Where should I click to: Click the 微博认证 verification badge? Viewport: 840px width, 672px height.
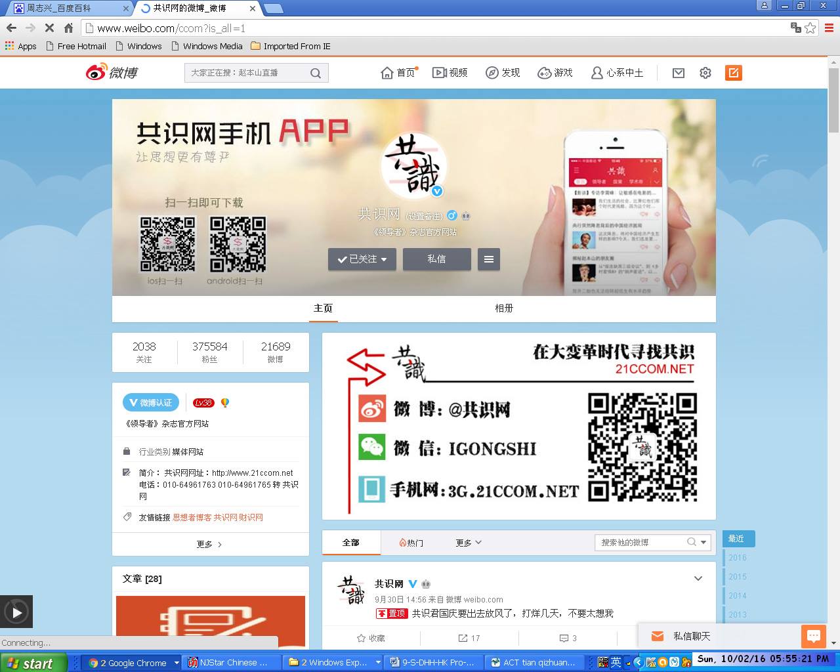[151, 402]
